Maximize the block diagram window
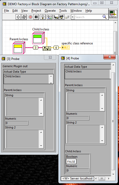119x185 pixels. [x=102, y=3]
